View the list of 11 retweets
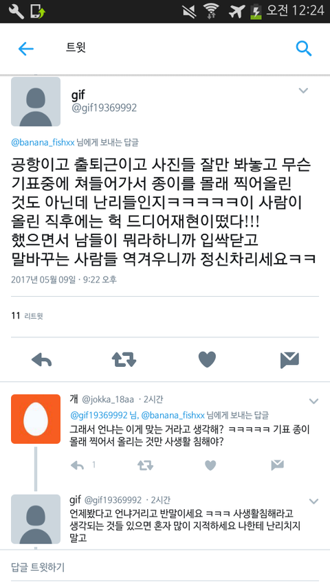Image resolution: width=330 pixels, height=586 pixels. (x=27, y=316)
